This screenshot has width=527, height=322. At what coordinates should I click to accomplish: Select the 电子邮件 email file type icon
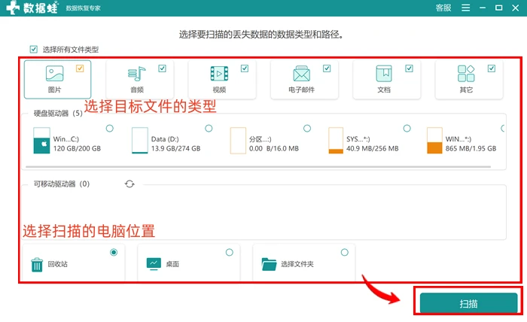point(301,74)
